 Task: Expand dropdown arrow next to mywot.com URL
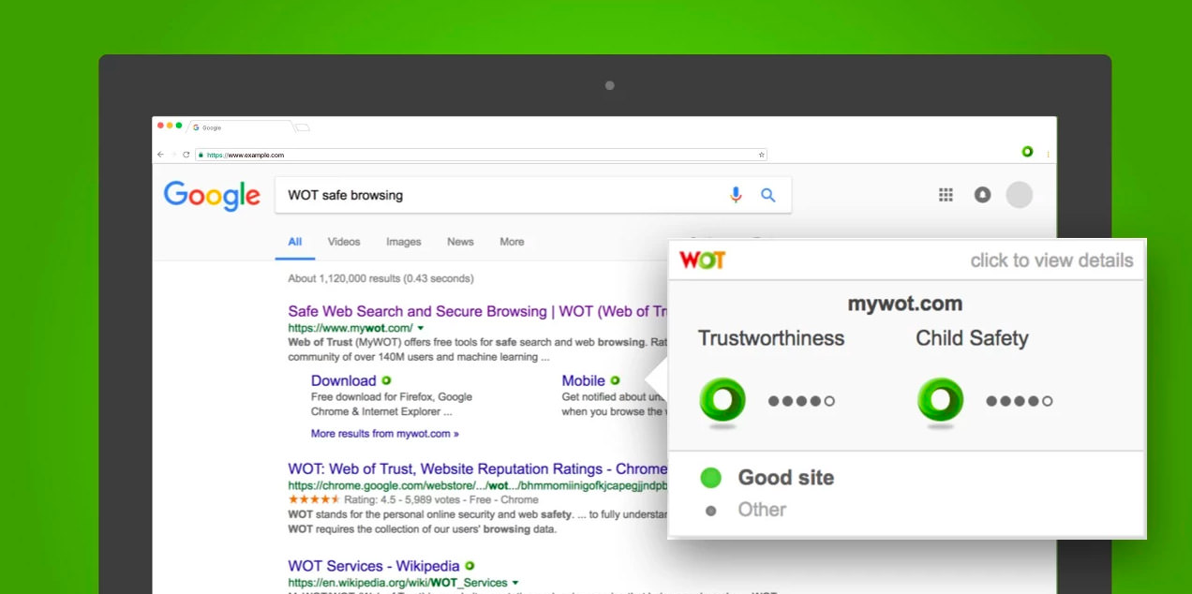pos(421,328)
